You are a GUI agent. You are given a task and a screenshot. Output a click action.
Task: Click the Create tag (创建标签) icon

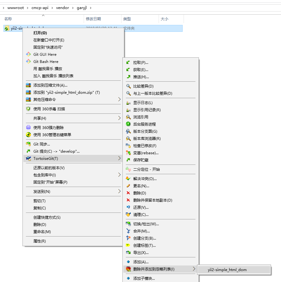(128, 245)
